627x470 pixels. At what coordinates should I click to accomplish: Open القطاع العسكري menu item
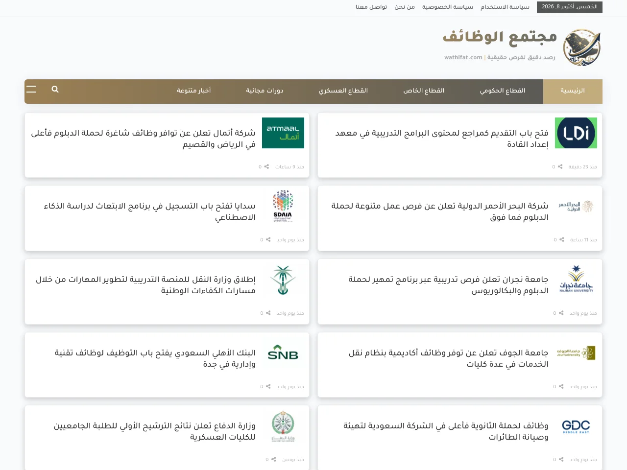click(x=343, y=91)
